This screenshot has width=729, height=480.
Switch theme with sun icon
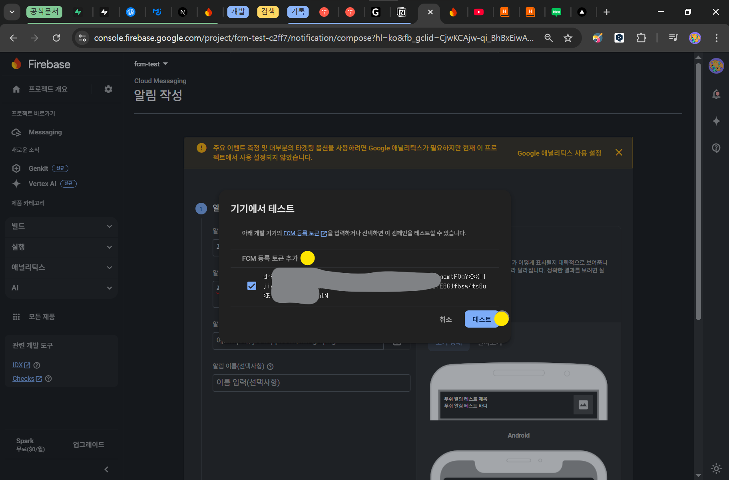coord(716,468)
